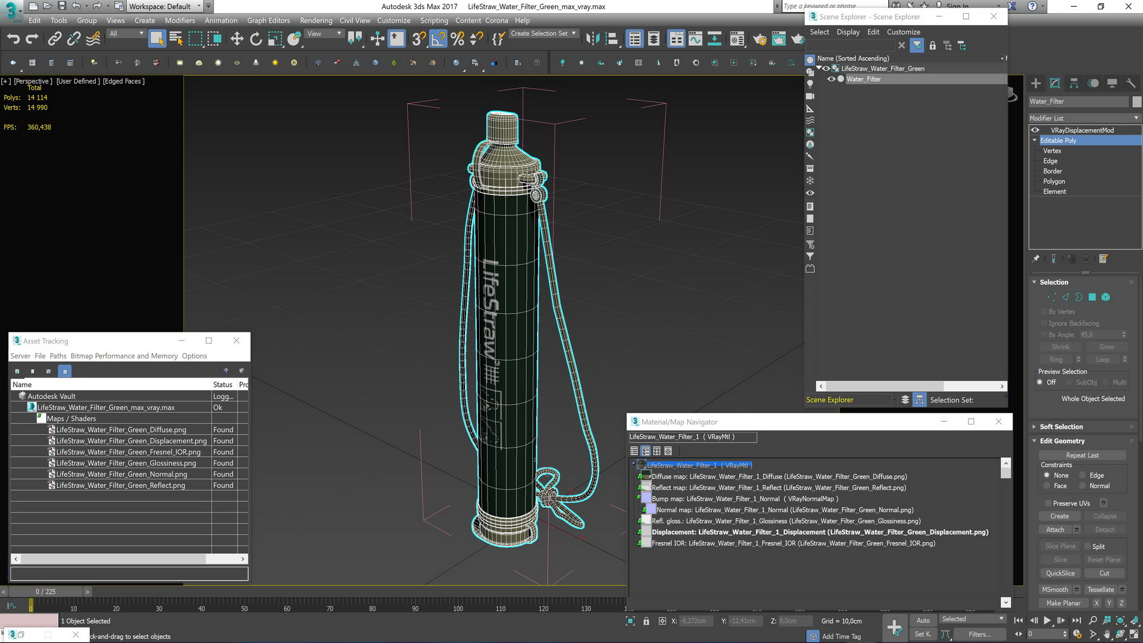Open the Modify panel tab icon

pyautogui.click(x=1055, y=83)
